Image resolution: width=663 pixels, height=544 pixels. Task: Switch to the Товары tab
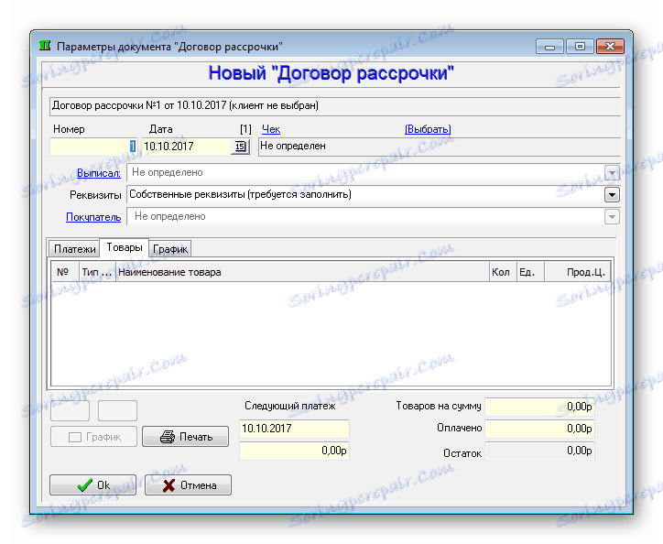125,247
